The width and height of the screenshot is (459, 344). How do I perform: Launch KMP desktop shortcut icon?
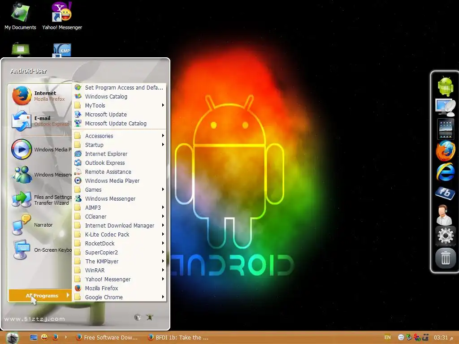coord(62,50)
